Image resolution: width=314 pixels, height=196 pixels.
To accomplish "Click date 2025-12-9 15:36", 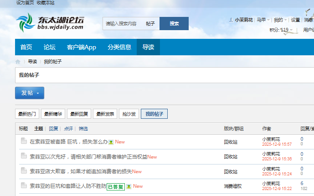I will tap(277, 159).
